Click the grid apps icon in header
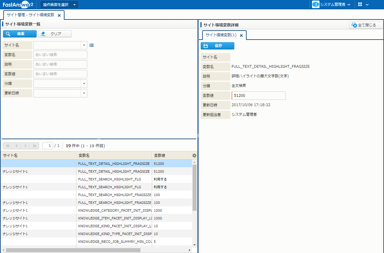384x253 pixels. (360, 4)
